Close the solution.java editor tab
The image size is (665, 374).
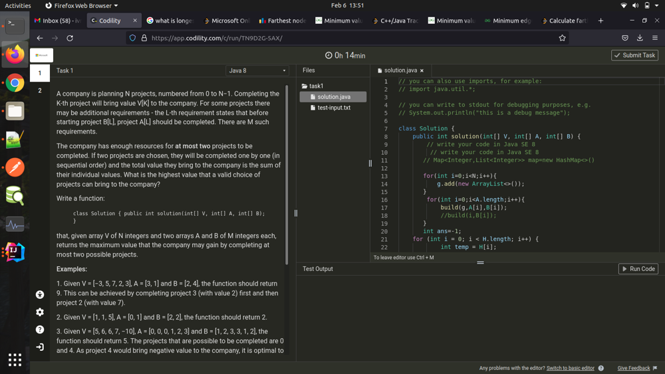(x=422, y=70)
